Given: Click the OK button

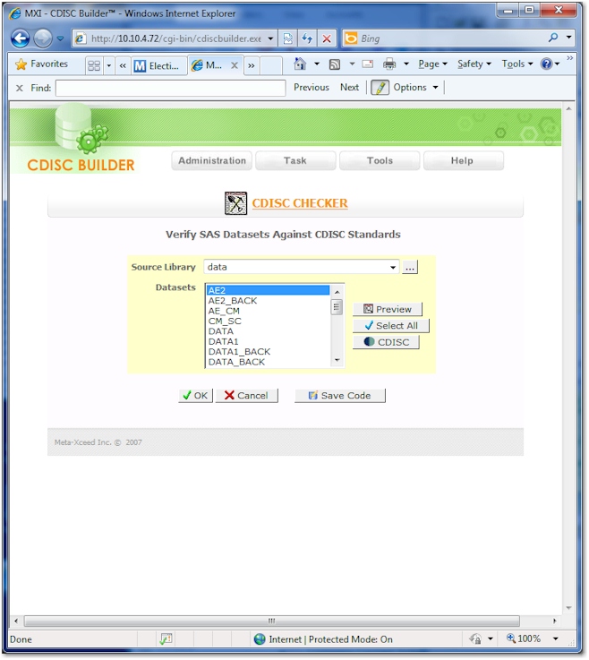Looking at the screenshot, I should (x=196, y=396).
